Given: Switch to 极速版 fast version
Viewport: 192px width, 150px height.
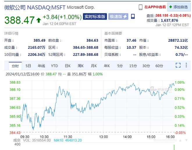Looking at the screenshot, I should coord(118,16).
